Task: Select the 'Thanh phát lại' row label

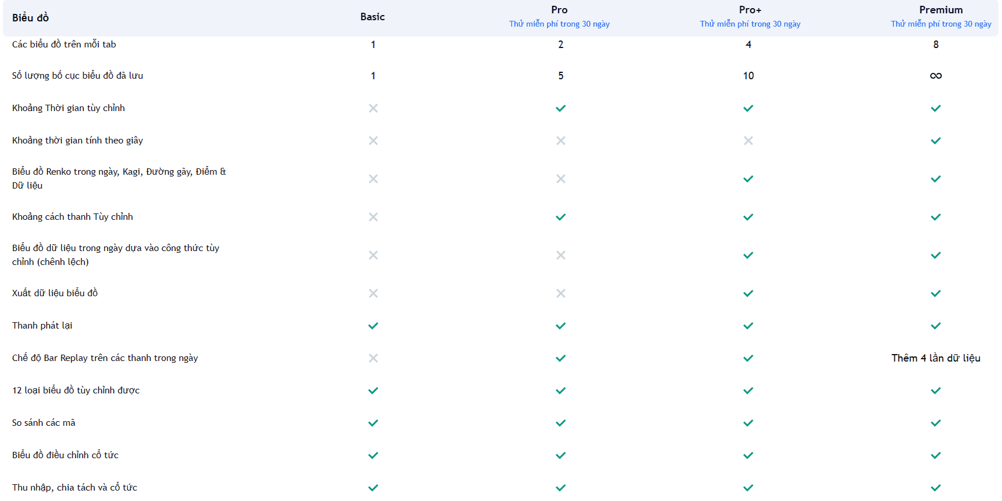Action: (42, 326)
